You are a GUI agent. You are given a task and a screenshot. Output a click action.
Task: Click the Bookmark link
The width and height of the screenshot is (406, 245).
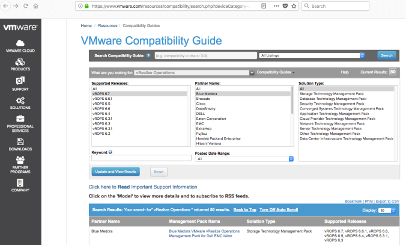click(x=353, y=201)
